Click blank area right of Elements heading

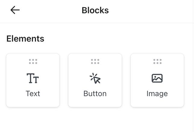[x=120, y=39]
